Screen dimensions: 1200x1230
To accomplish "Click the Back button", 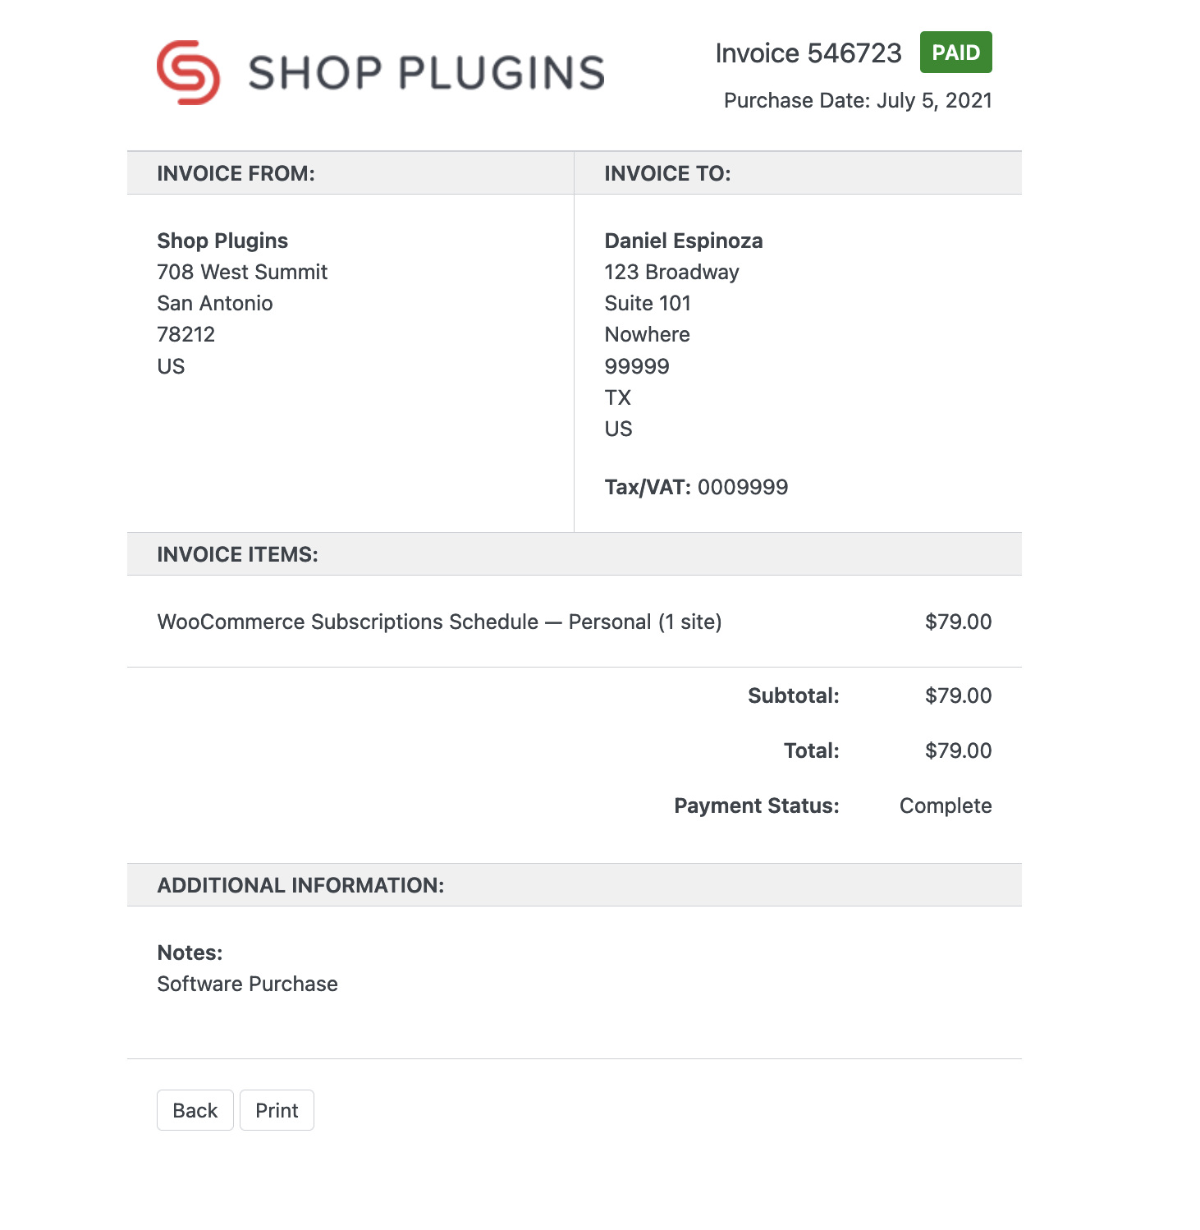I will pos(195,1109).
